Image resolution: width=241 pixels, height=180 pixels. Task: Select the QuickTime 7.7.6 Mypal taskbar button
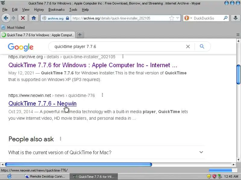tap(94, 177)
